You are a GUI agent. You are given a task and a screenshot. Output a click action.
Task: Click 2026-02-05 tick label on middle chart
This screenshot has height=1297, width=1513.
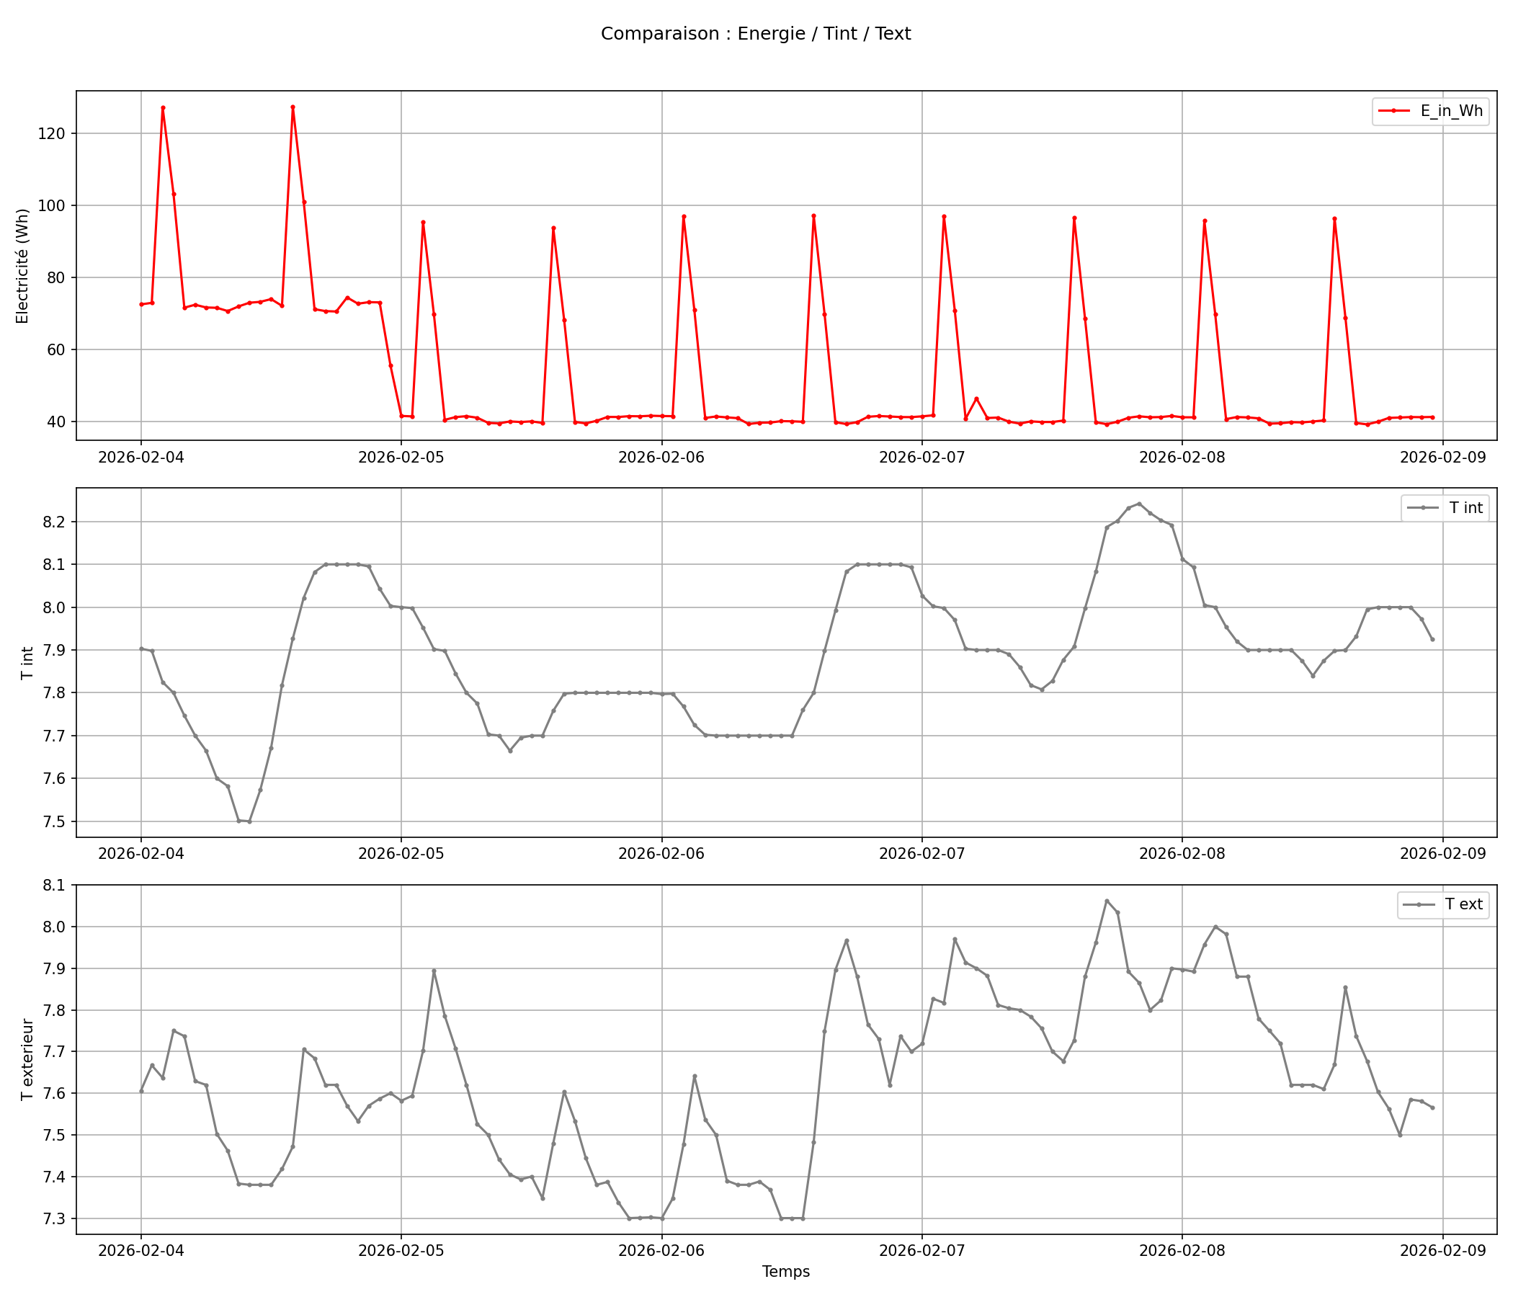[x=401, y=855]
